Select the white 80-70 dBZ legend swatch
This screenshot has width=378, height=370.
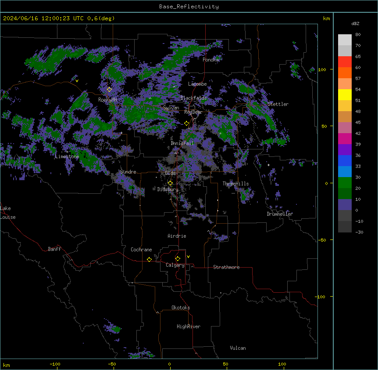tap(345, 40)
